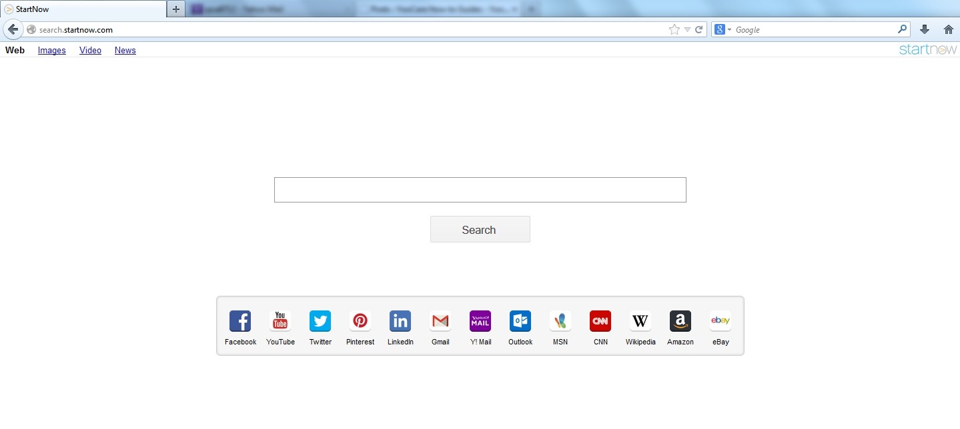Open the CNN shortcut icon
This screenshot has height=429, width=960.
tap(600, 321)
